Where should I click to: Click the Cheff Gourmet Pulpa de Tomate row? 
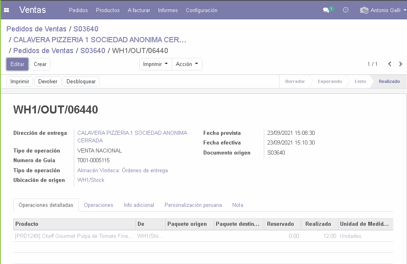pos(73,236)
